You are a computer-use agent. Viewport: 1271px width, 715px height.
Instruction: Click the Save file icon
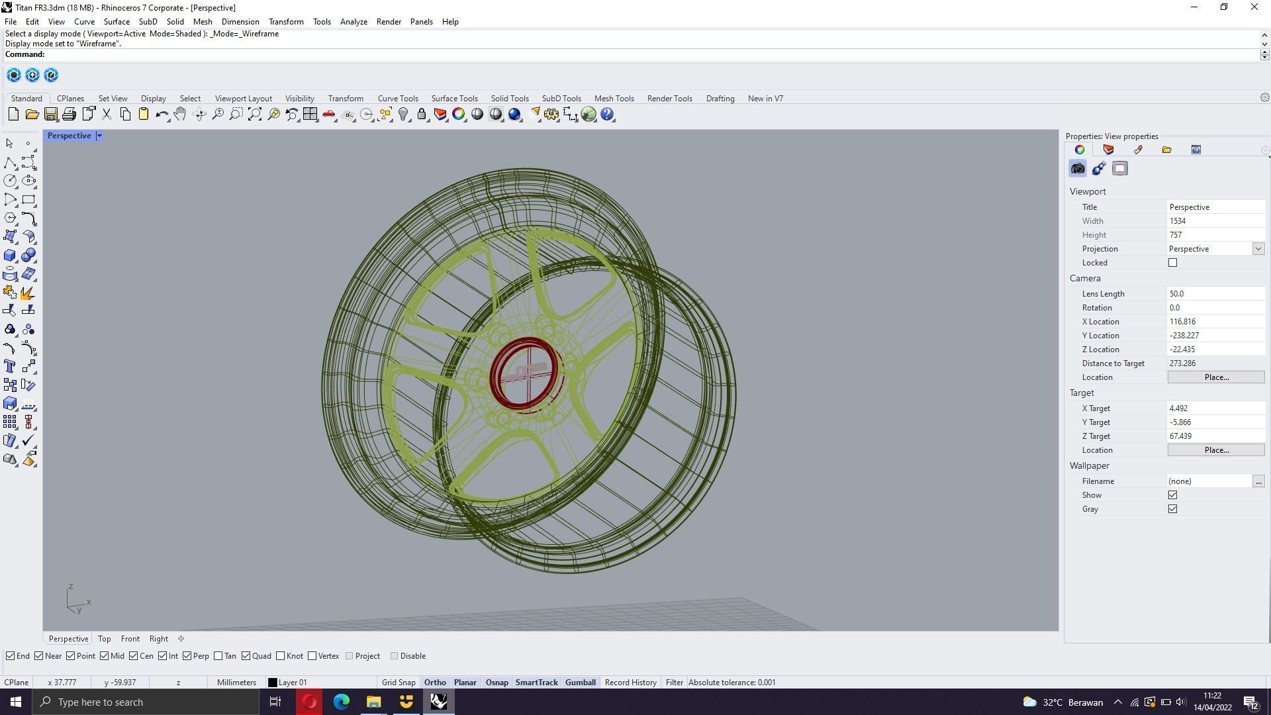50,115
